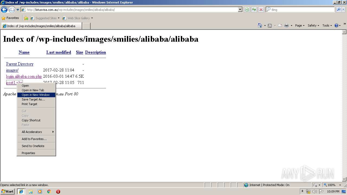347x195 pixels.
Task: Open Google Chrome taskbar icon
Action: click(49, 191)
